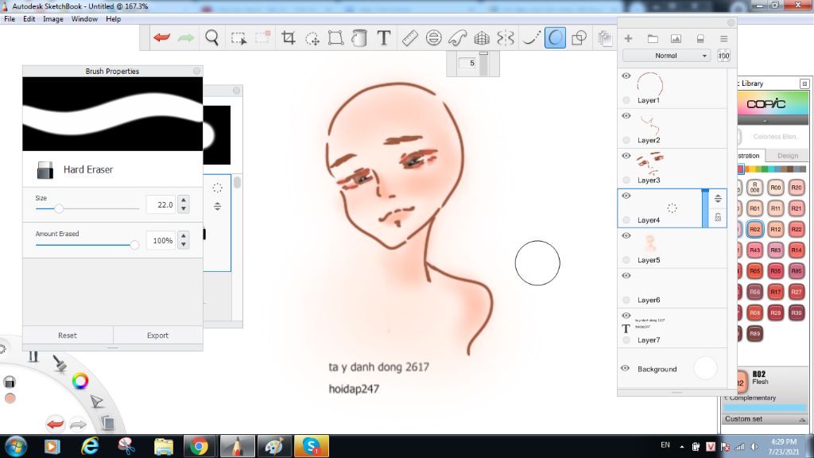Click the layer opacity 100 button
This screenshot has height=458, width=814.
[x=723, y=56]
